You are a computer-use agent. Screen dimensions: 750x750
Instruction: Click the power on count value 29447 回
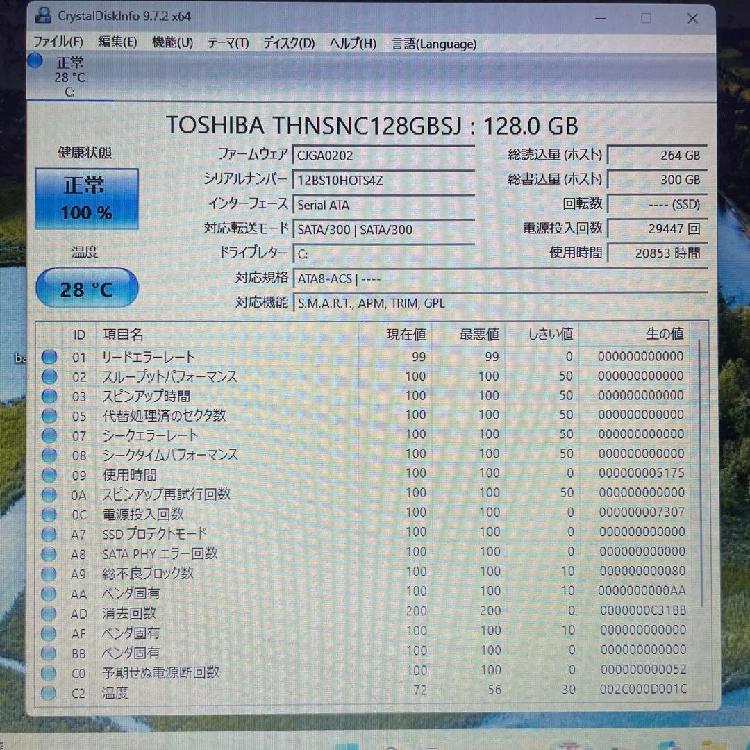click(657, 228)
